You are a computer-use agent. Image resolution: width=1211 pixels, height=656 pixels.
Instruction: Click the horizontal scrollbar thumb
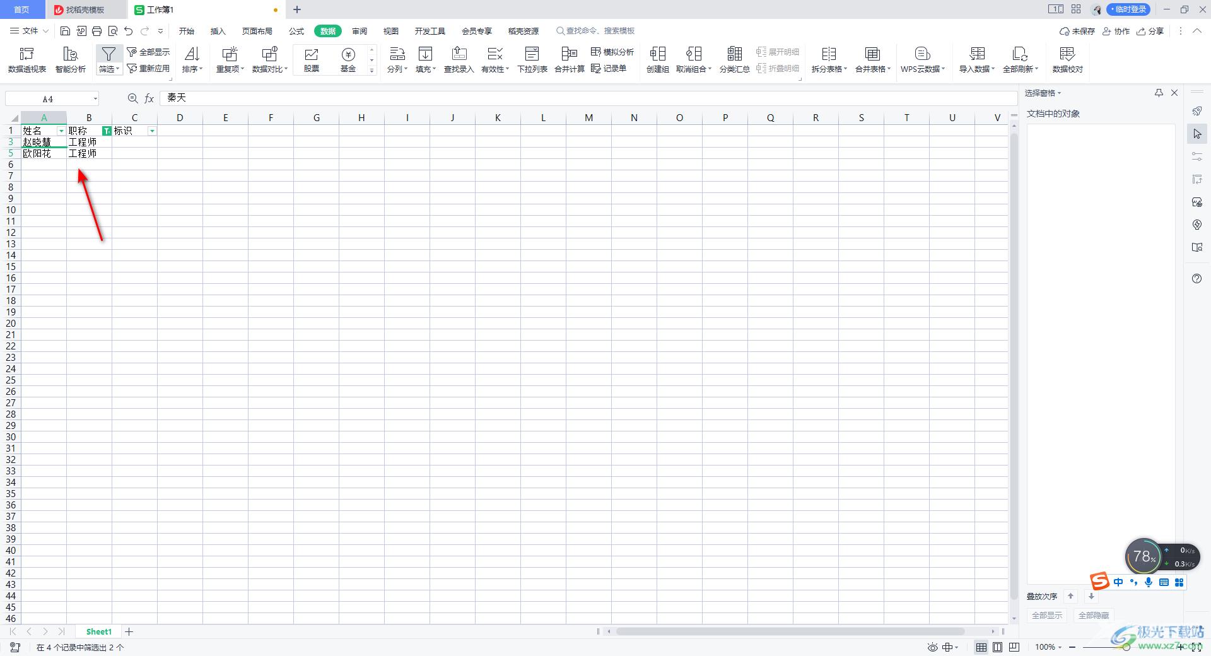790,631
